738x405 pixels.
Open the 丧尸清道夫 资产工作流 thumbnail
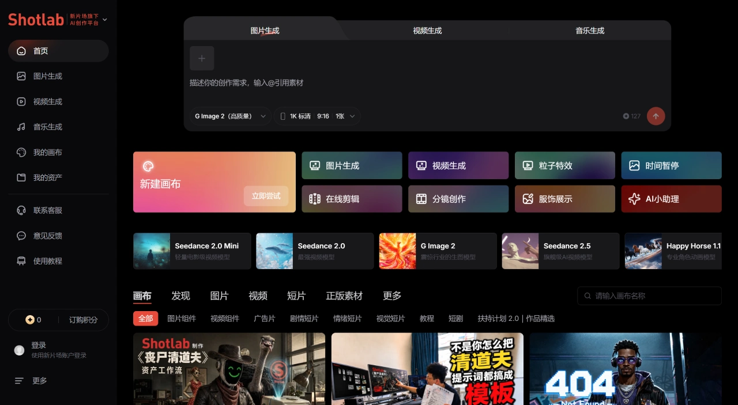click(229, 369)
